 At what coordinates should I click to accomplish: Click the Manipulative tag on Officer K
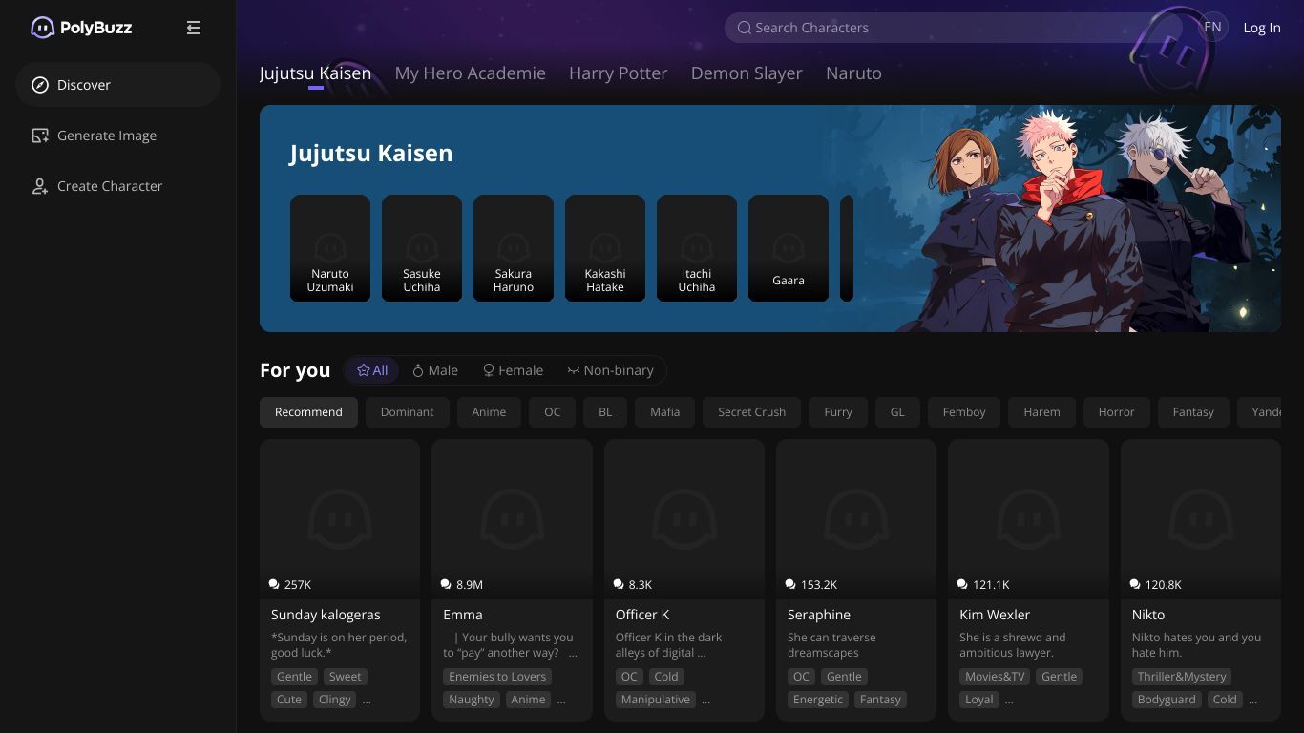coord(656,700)
